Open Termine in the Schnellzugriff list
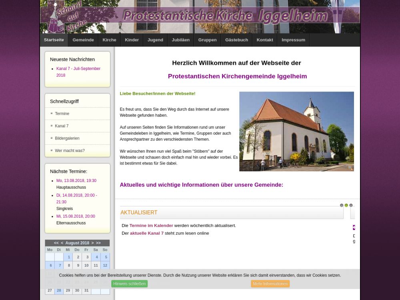Image resolution: width=400 pixels, height=300 pixels. point(62,114)
